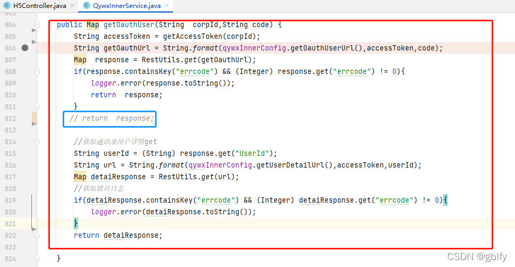Click getUserDetailUrl() on line 816
Image resolution: width=515 pixels, height=267 pixels.
coord(295,165)
